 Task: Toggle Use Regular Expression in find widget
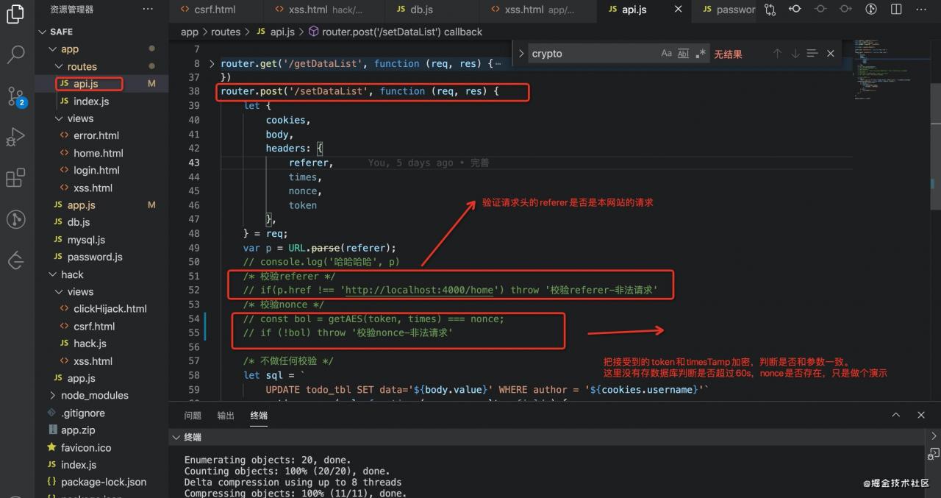click(x=701, y=54)
